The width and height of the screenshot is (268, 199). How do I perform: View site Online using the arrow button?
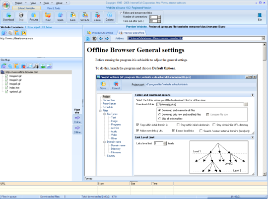77,119
